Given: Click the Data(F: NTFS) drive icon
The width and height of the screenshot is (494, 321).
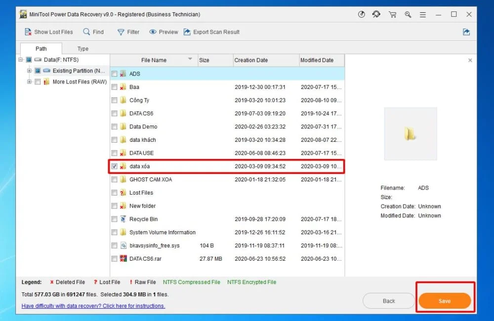Looking at the screenshot, I should (38, 60).
